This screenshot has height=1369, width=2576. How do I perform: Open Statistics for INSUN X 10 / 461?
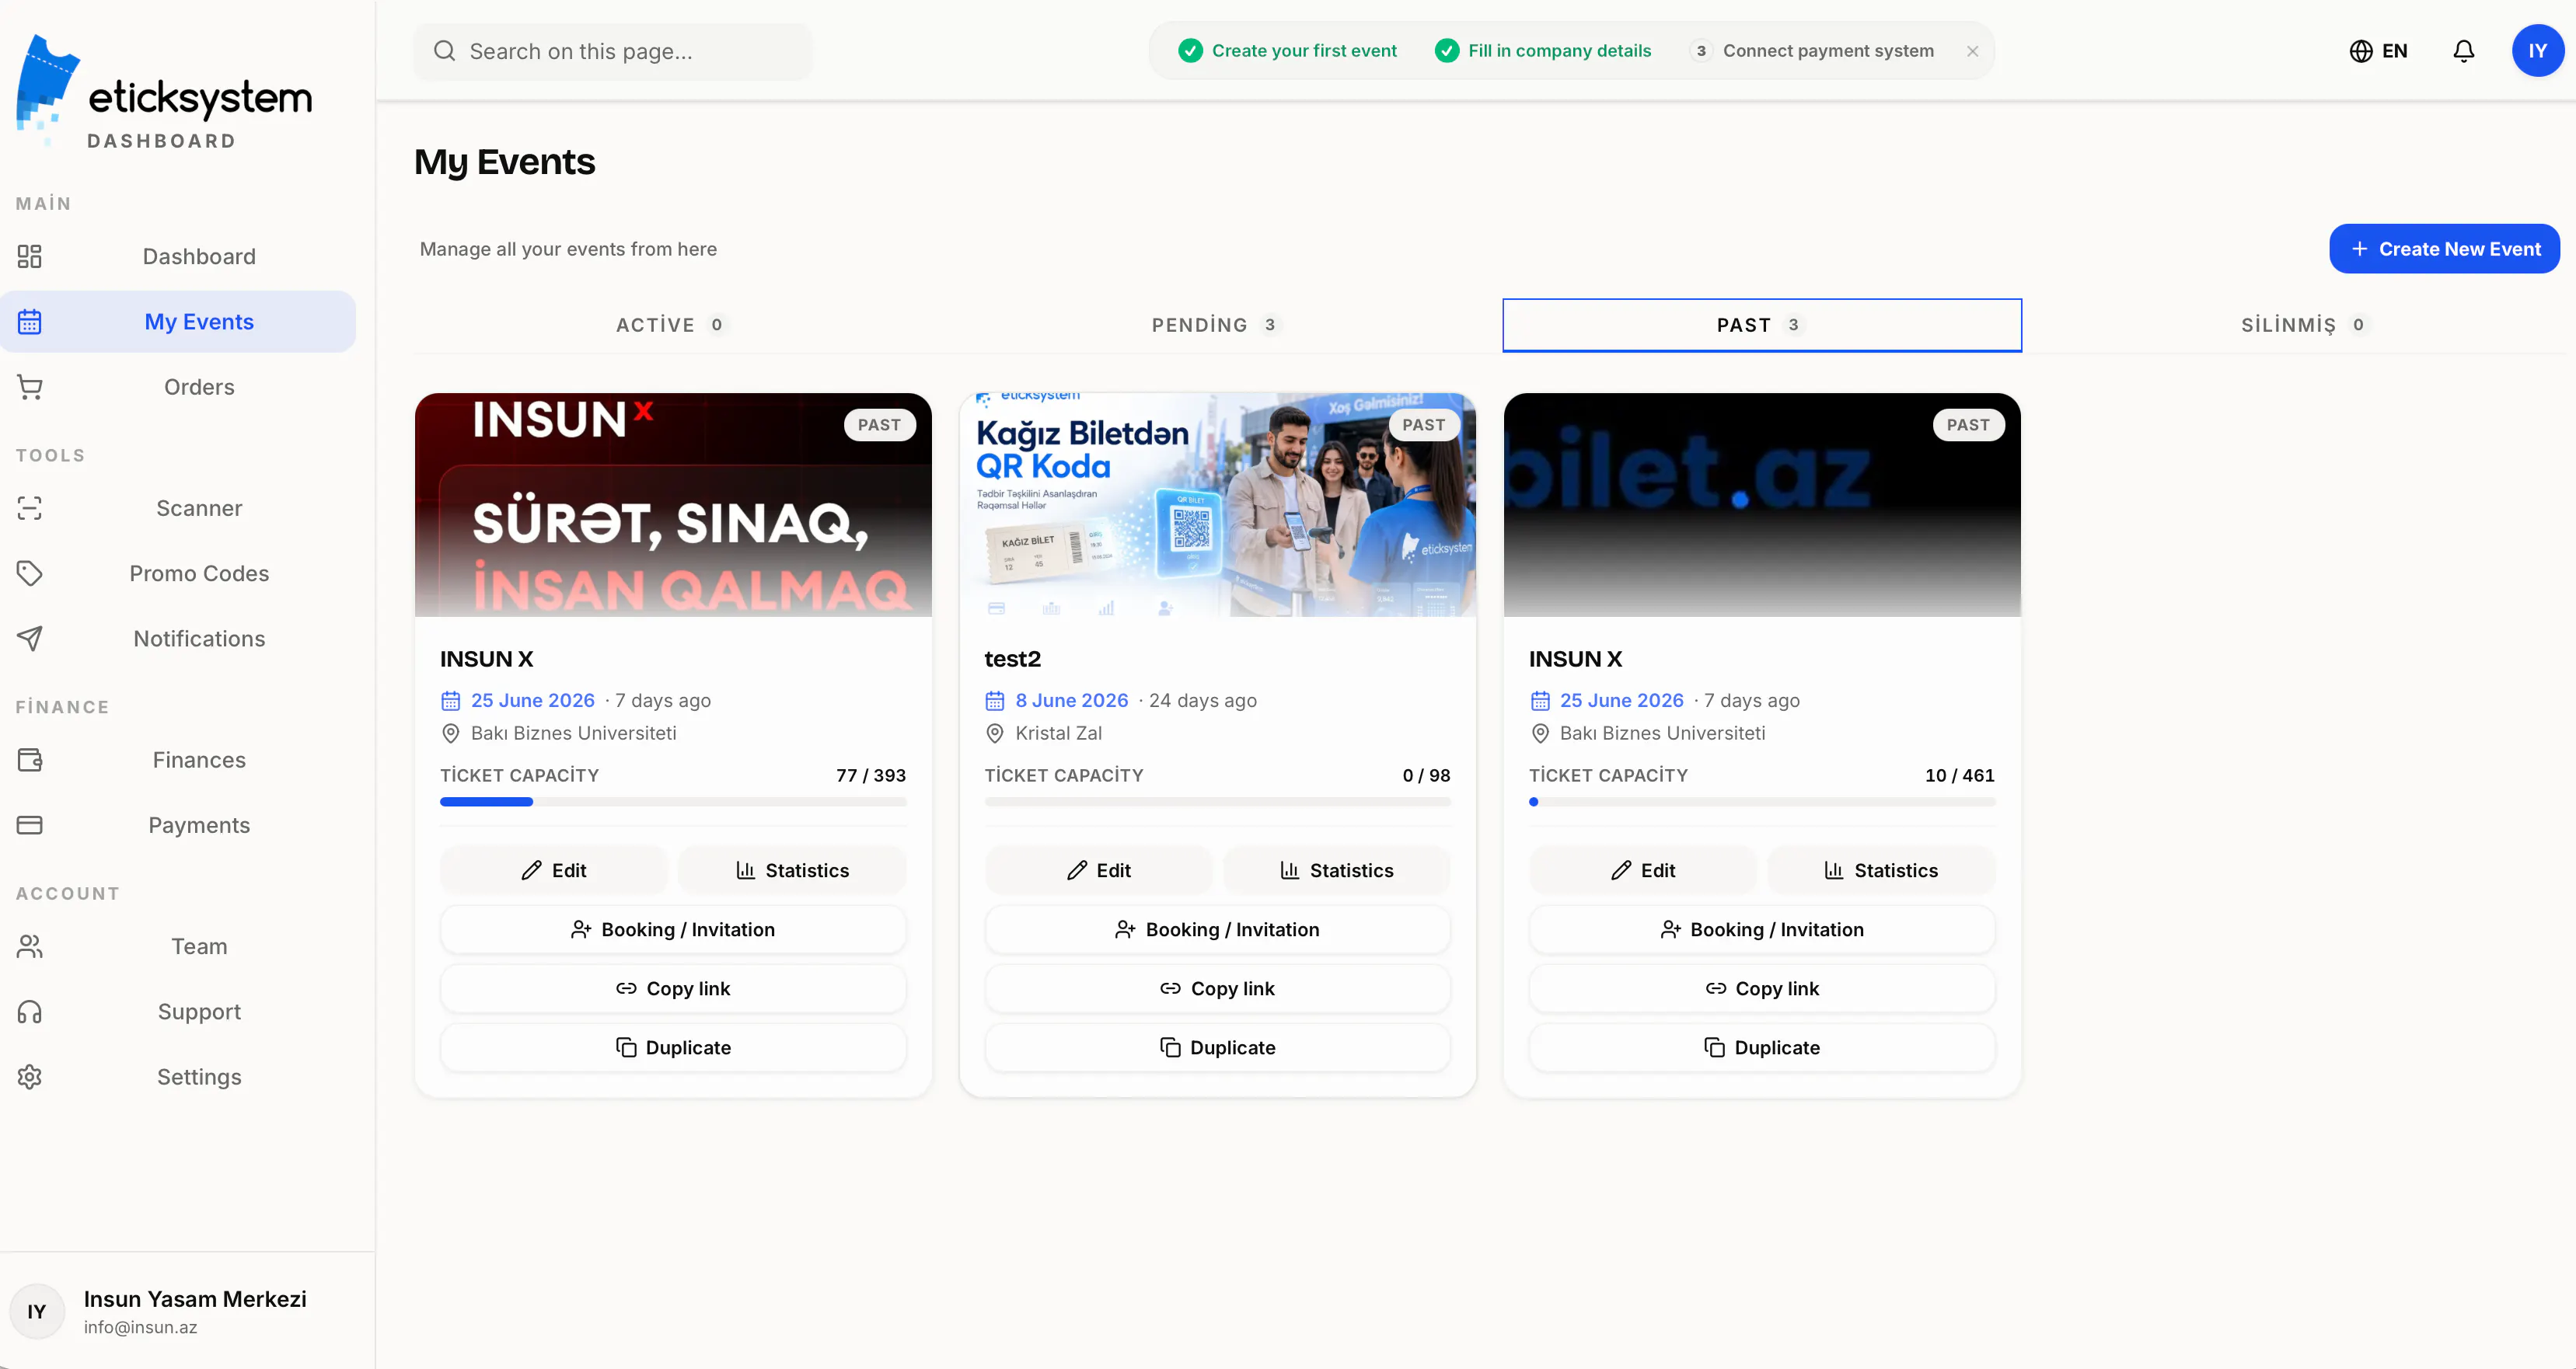click(1881, 870)
